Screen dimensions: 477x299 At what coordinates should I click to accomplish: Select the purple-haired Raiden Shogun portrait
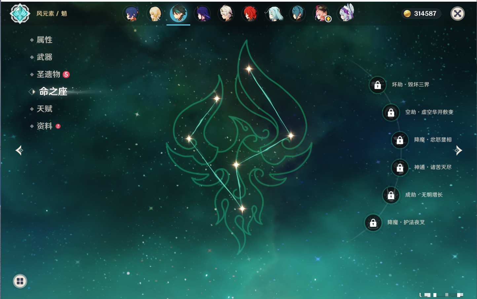pos(202,14)
